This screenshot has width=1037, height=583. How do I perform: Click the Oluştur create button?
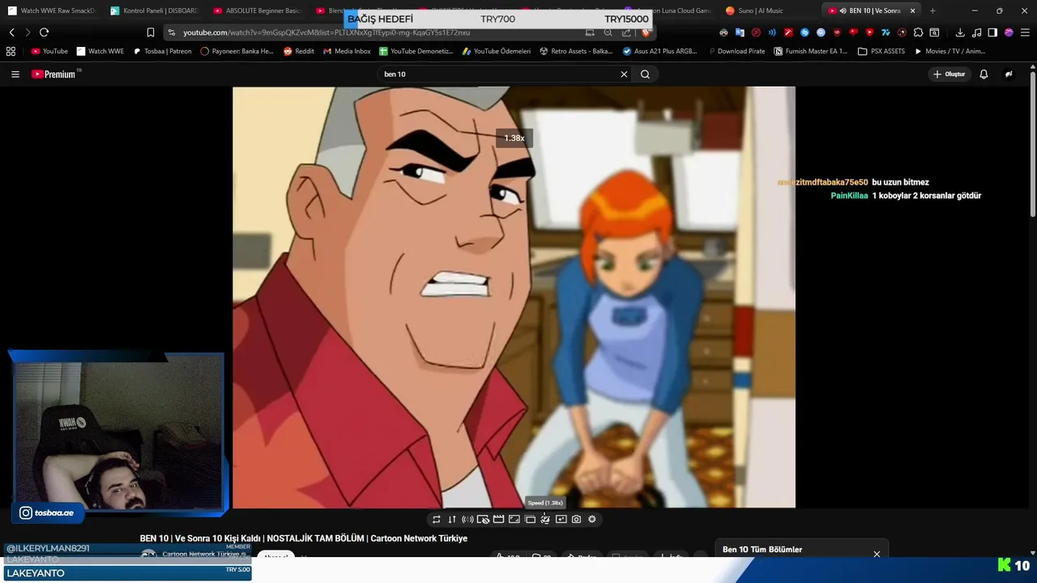(x=950, y=74)
